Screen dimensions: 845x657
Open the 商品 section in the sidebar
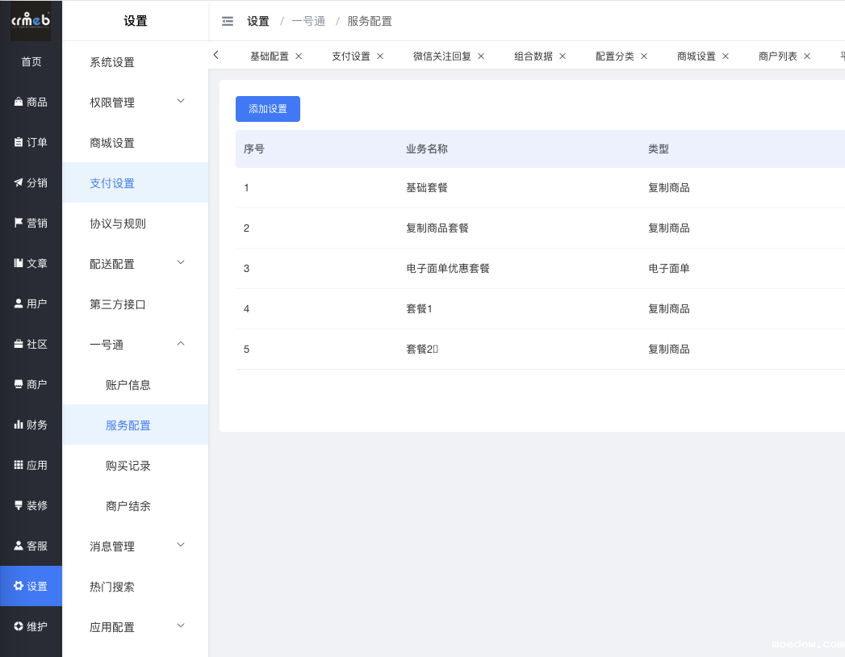click(31, 103)
